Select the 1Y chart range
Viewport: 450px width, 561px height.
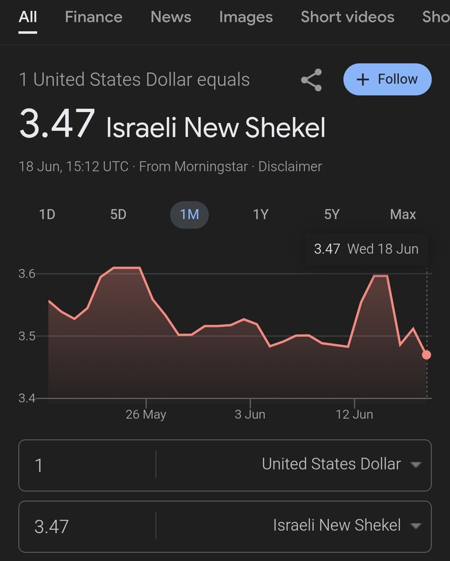point(260,215)
